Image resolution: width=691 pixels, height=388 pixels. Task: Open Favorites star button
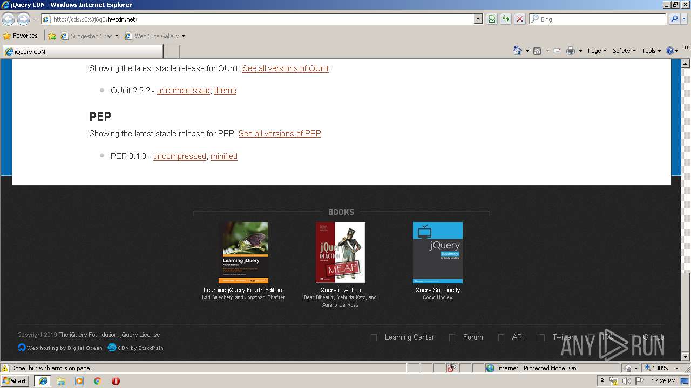point(21,36)
